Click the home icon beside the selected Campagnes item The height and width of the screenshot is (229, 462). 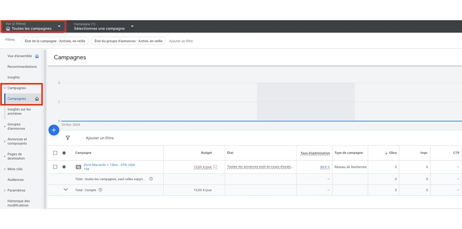click(x=37, y=99)
